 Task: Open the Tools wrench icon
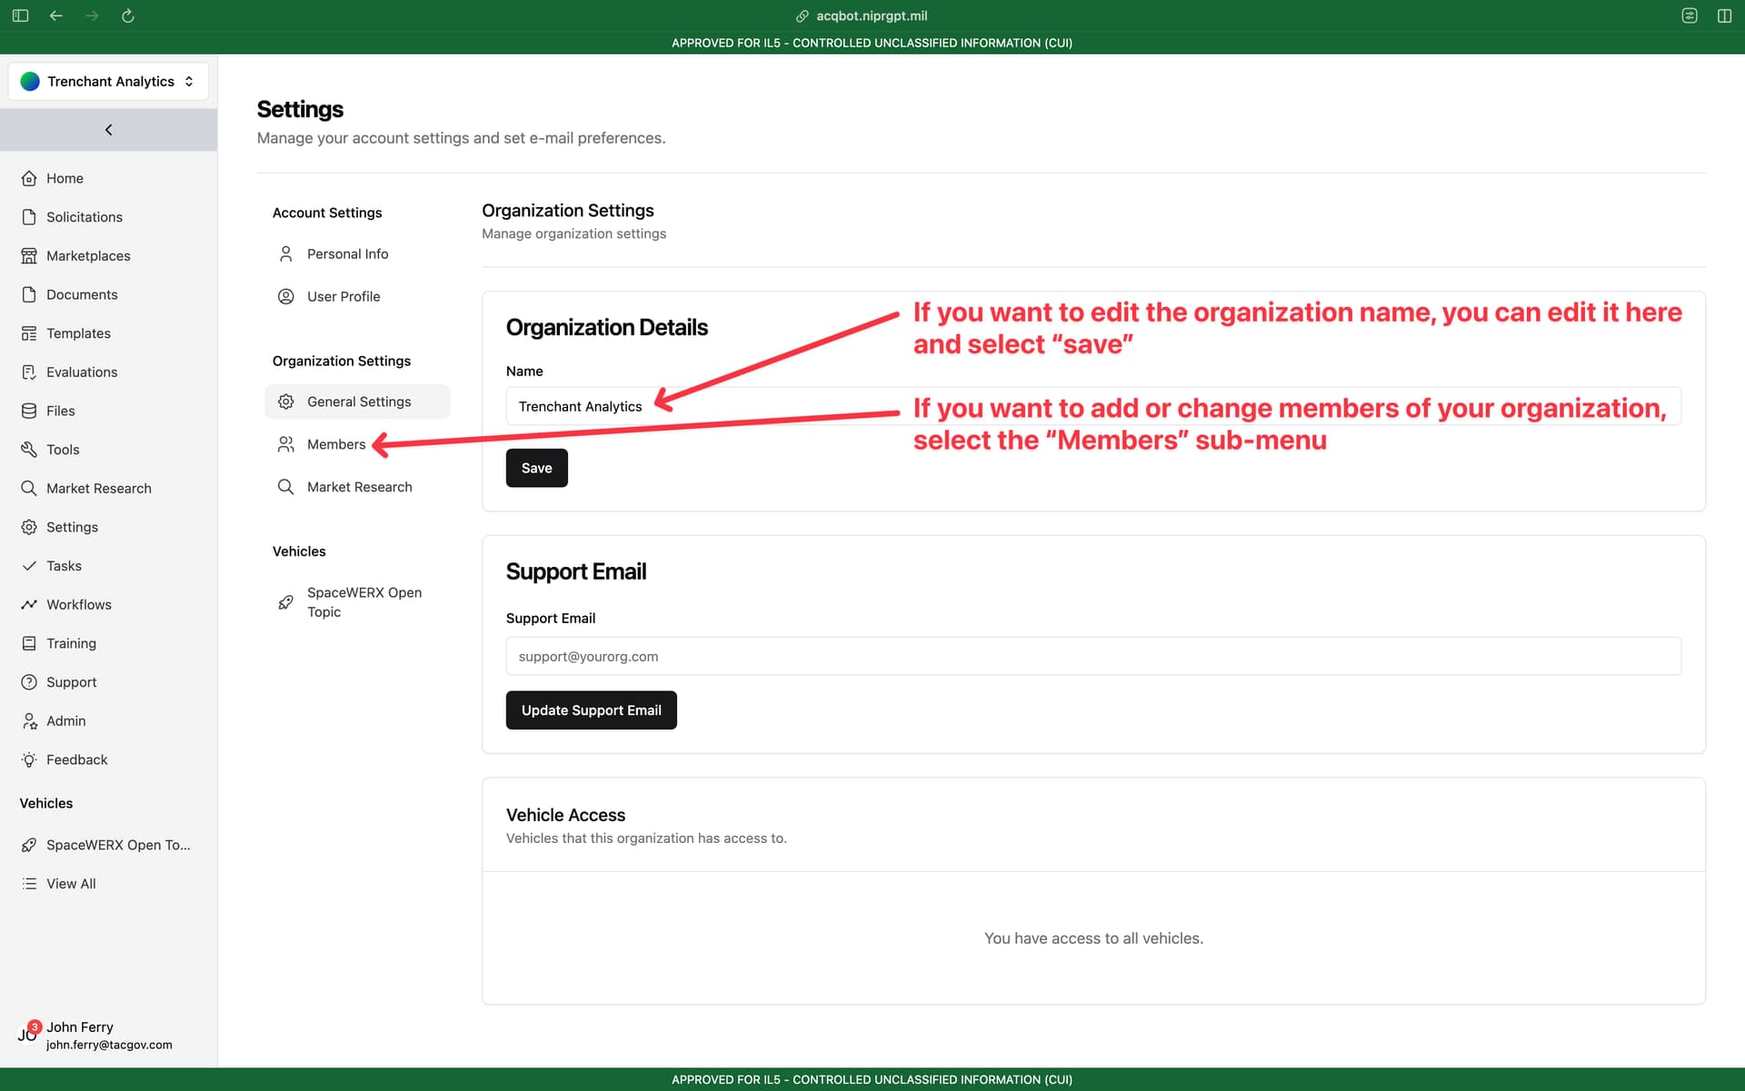(x=29, y=450)
